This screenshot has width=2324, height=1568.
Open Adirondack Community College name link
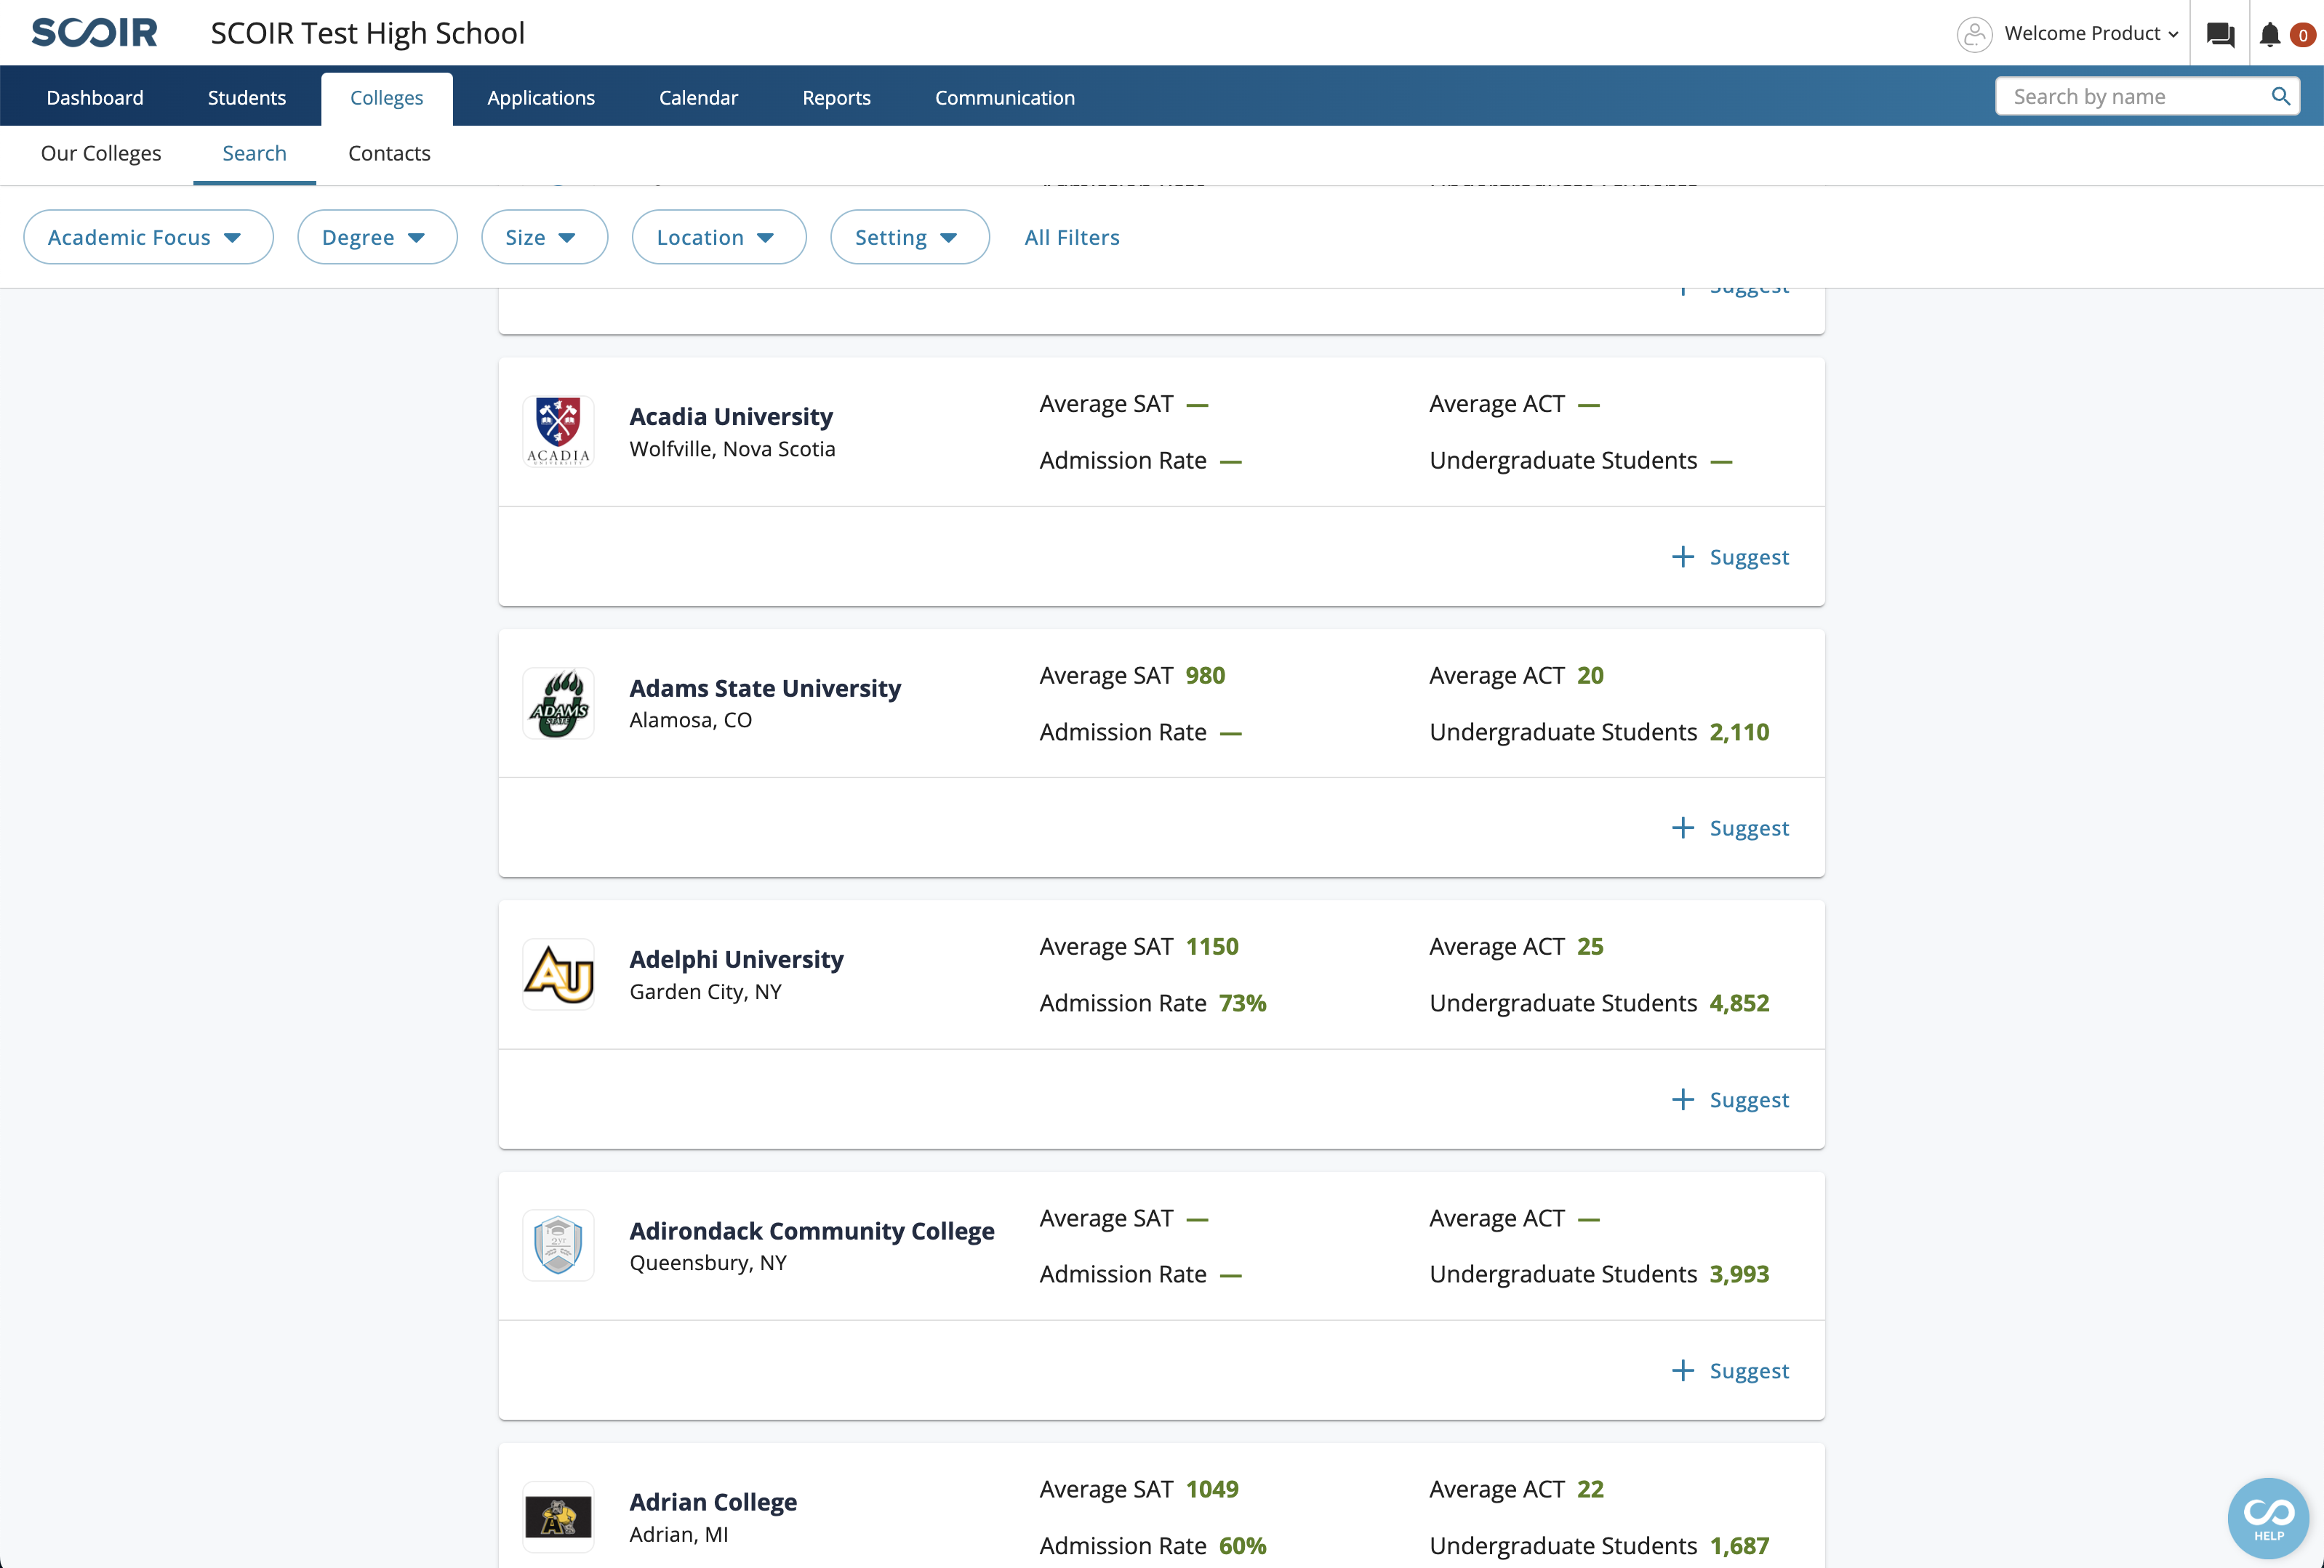pyautogui.click(x=812, y=1230)
